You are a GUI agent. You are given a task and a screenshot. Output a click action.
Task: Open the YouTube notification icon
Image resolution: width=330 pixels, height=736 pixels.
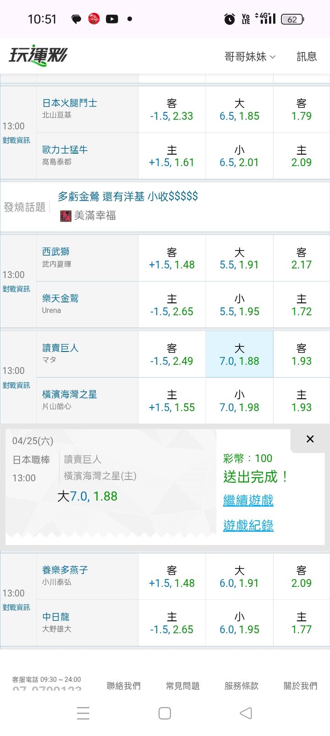click(112, 19)
